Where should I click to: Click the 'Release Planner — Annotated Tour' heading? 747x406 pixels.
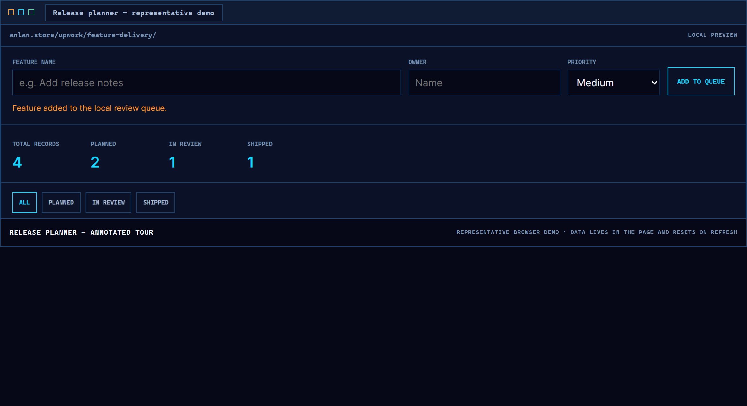[81, 232]
